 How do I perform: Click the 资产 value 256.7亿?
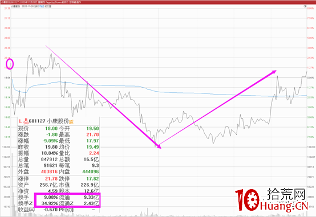click(48, 185)
